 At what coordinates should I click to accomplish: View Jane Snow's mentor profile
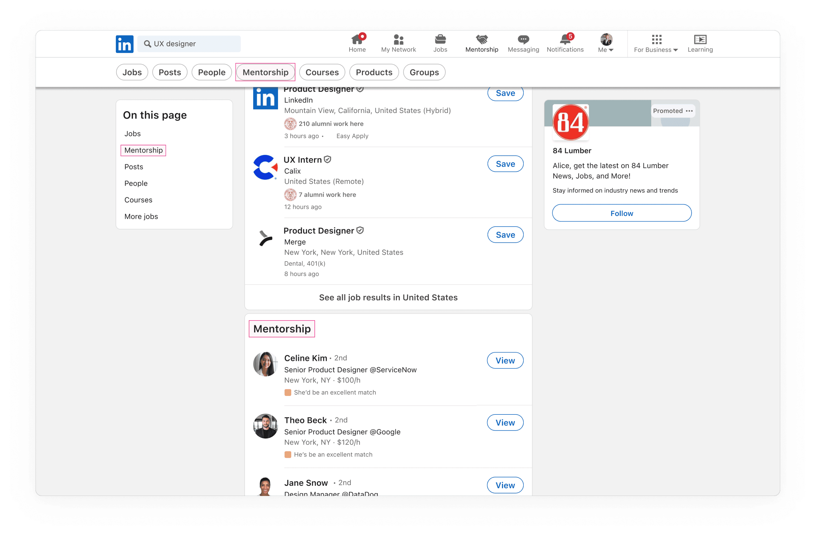[505, 486]
